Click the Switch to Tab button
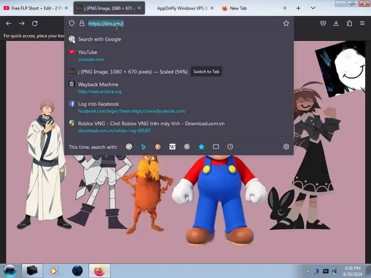 pos(206,72)
